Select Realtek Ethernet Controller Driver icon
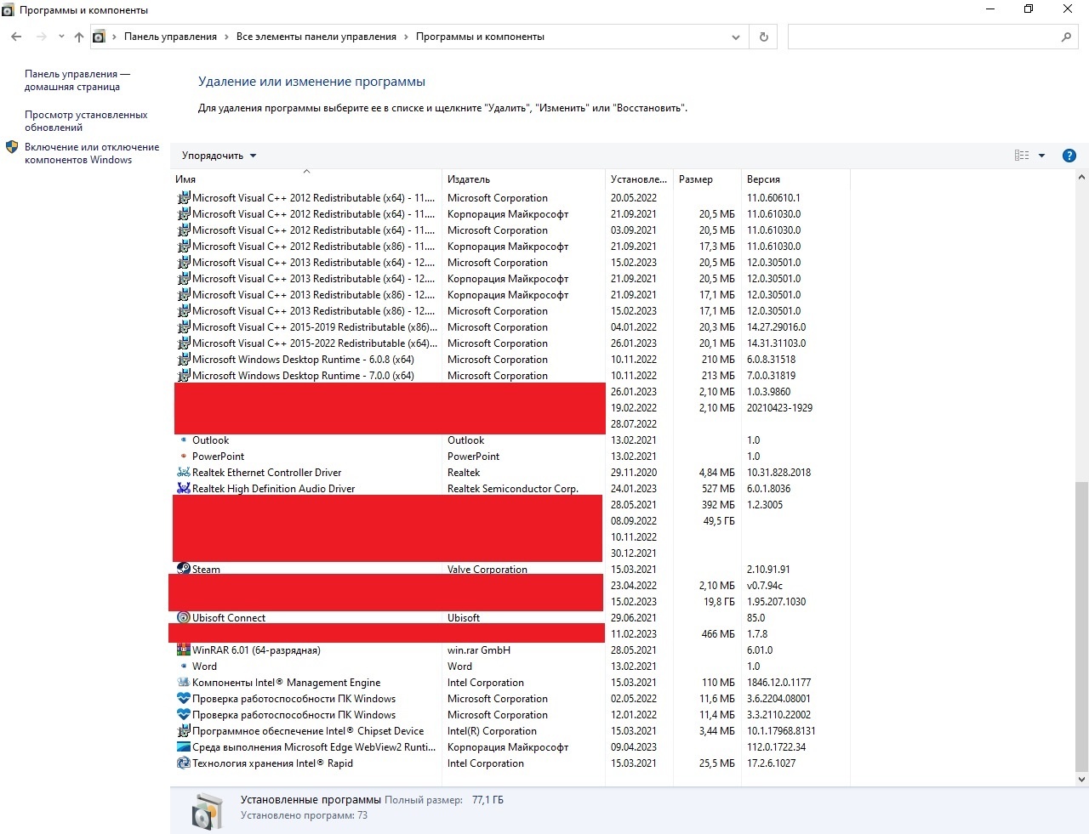1089x834 pixels. pyautogui.click(x=184, y=473)
